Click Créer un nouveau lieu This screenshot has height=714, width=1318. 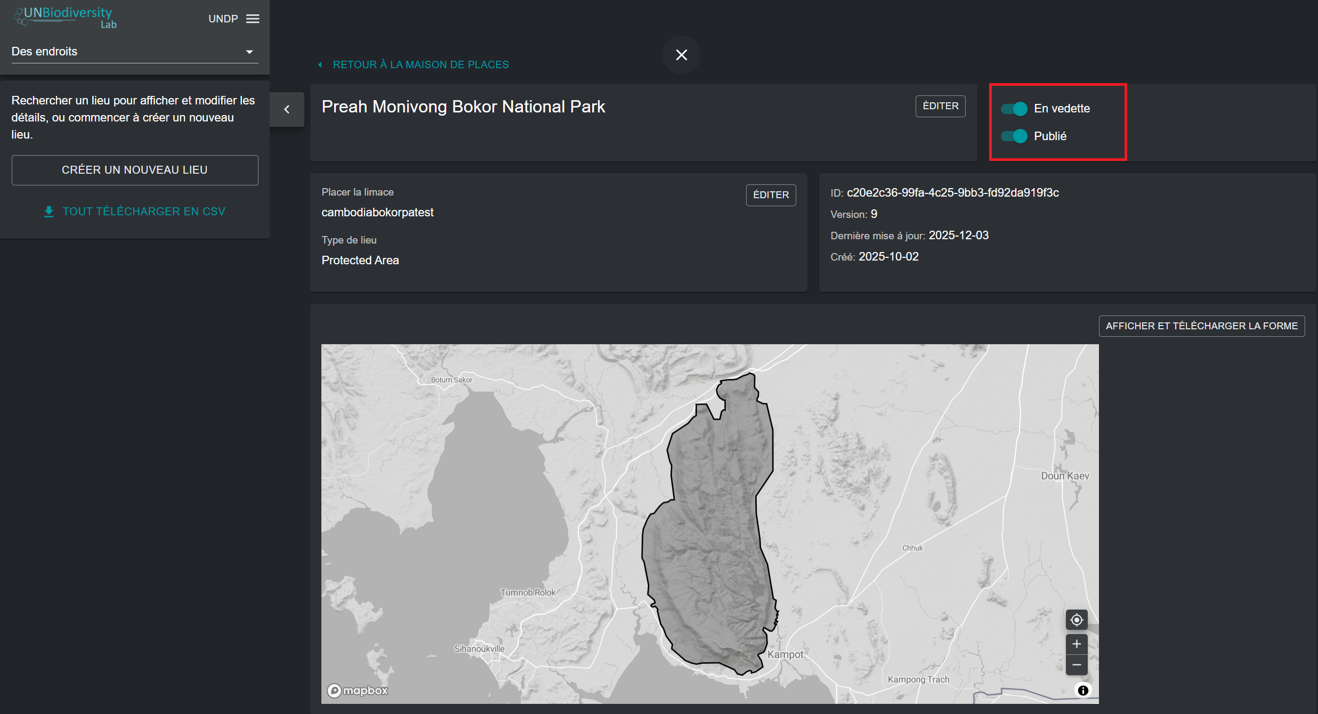point(135,170)
